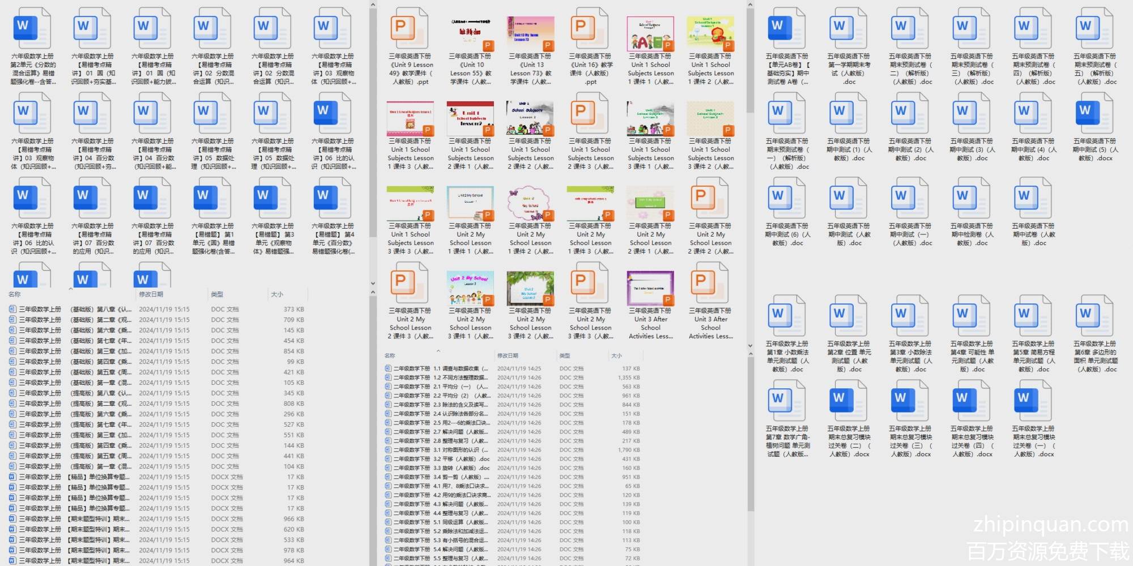
Task: Select thumbnail of Unit 13 Lesson 73 课件
Action: coord(530,33)
